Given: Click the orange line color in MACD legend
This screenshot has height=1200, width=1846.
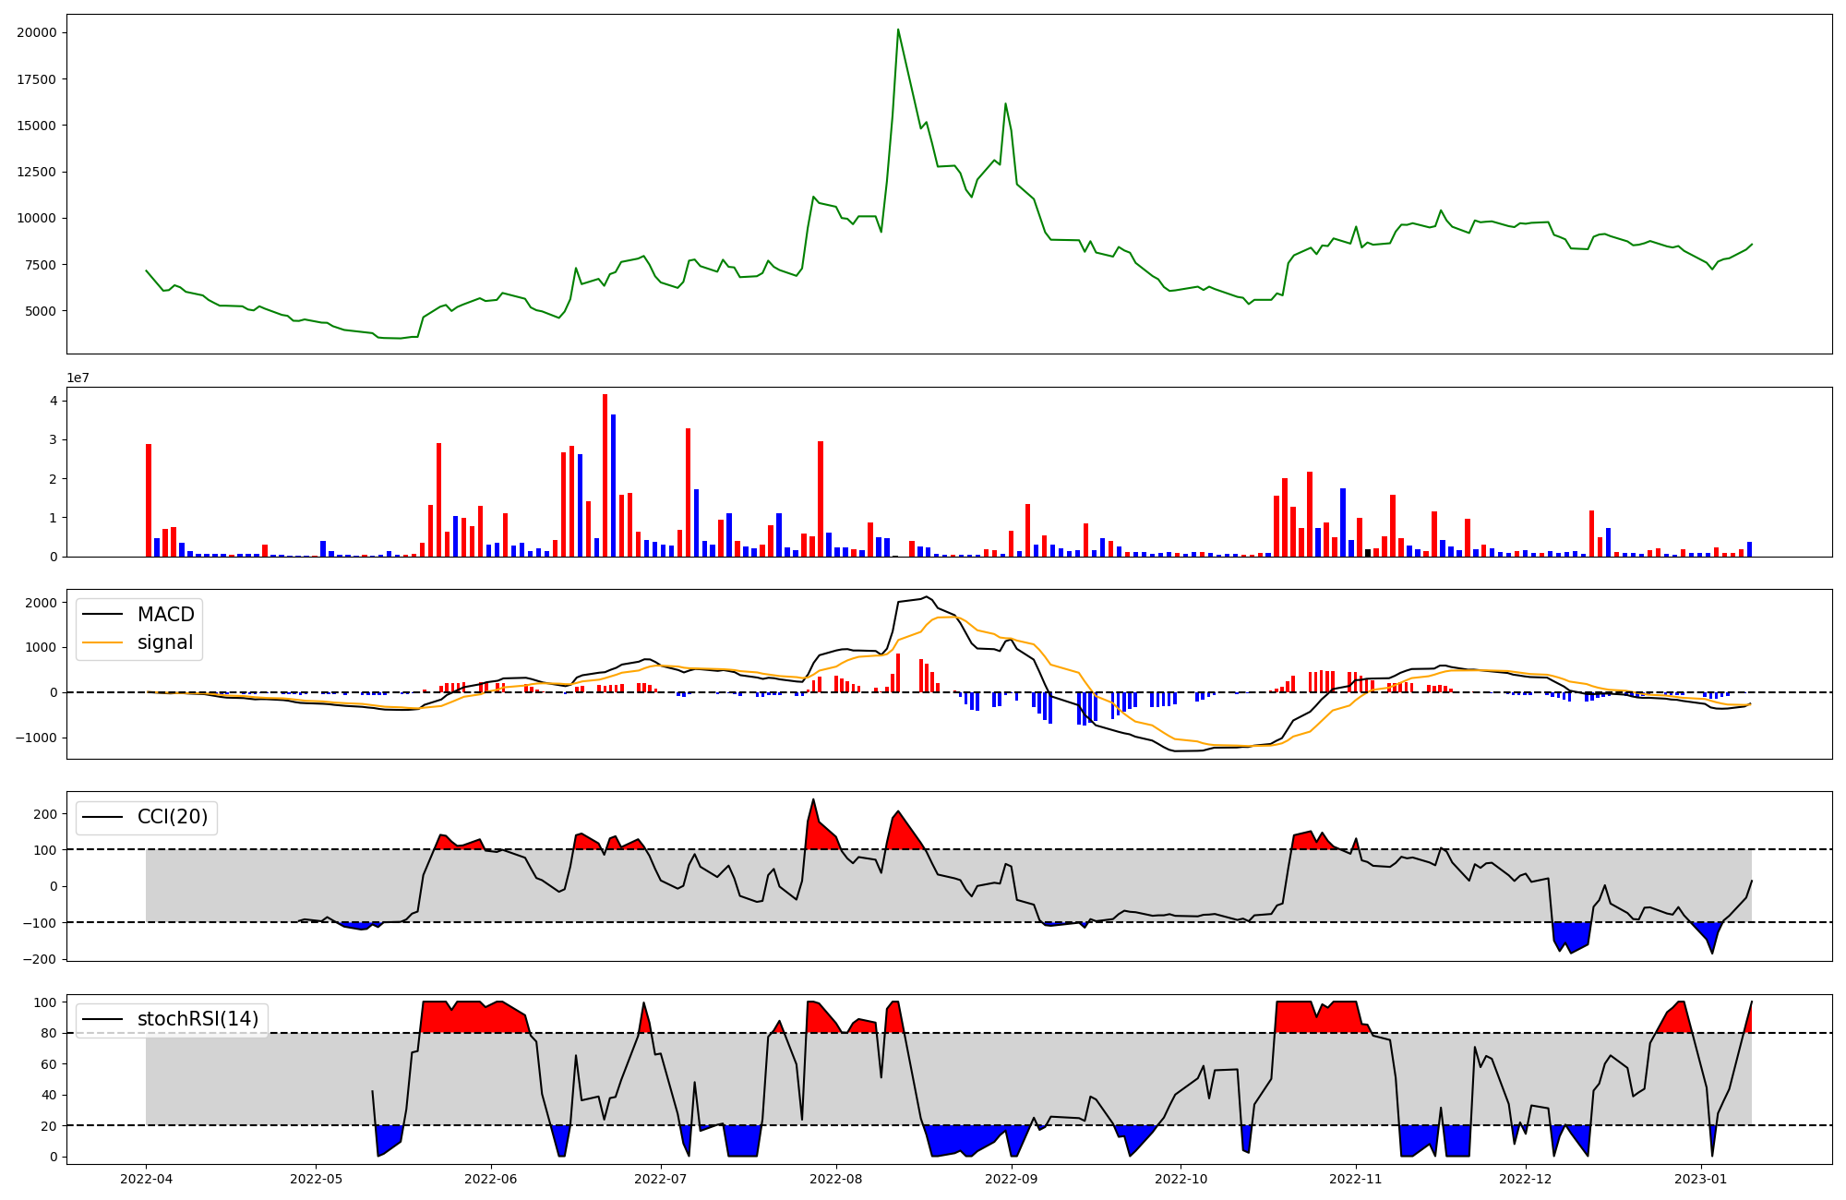Looking at the screenshot, I should pyautogui.click(x=102, y=642).
